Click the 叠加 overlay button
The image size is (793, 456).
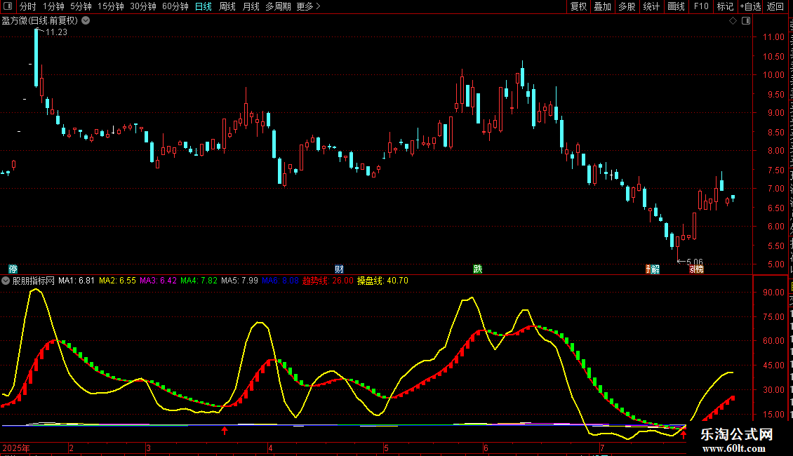point(603,6)
